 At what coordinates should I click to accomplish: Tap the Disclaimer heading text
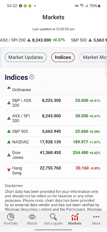14,186
